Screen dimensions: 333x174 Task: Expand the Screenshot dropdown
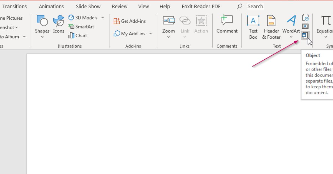pos(16,27)
